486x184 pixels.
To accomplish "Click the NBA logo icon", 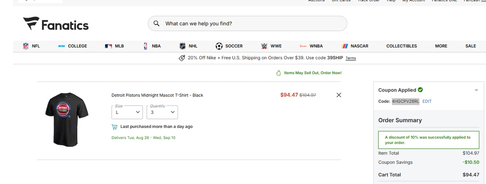I will tap(145, 46).
